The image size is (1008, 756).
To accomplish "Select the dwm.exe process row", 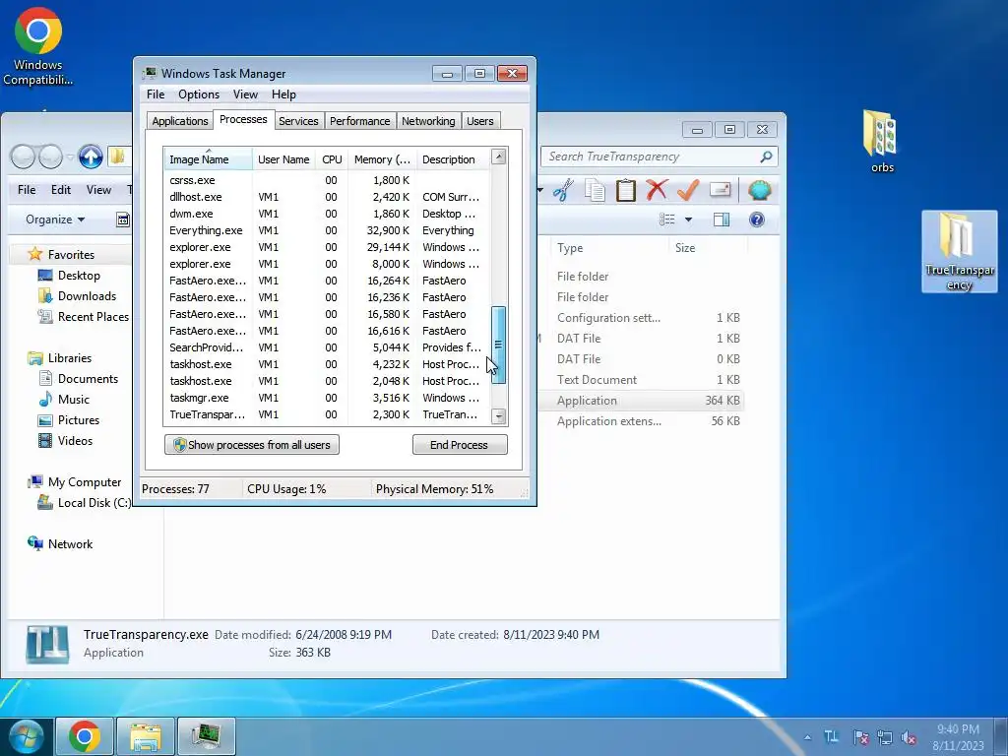I will click(x=327, y=214).
